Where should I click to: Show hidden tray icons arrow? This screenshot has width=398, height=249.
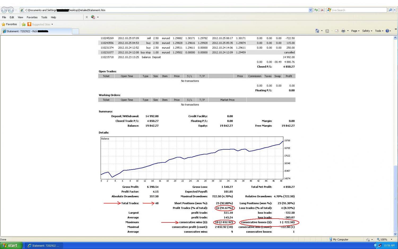point(375,246)
